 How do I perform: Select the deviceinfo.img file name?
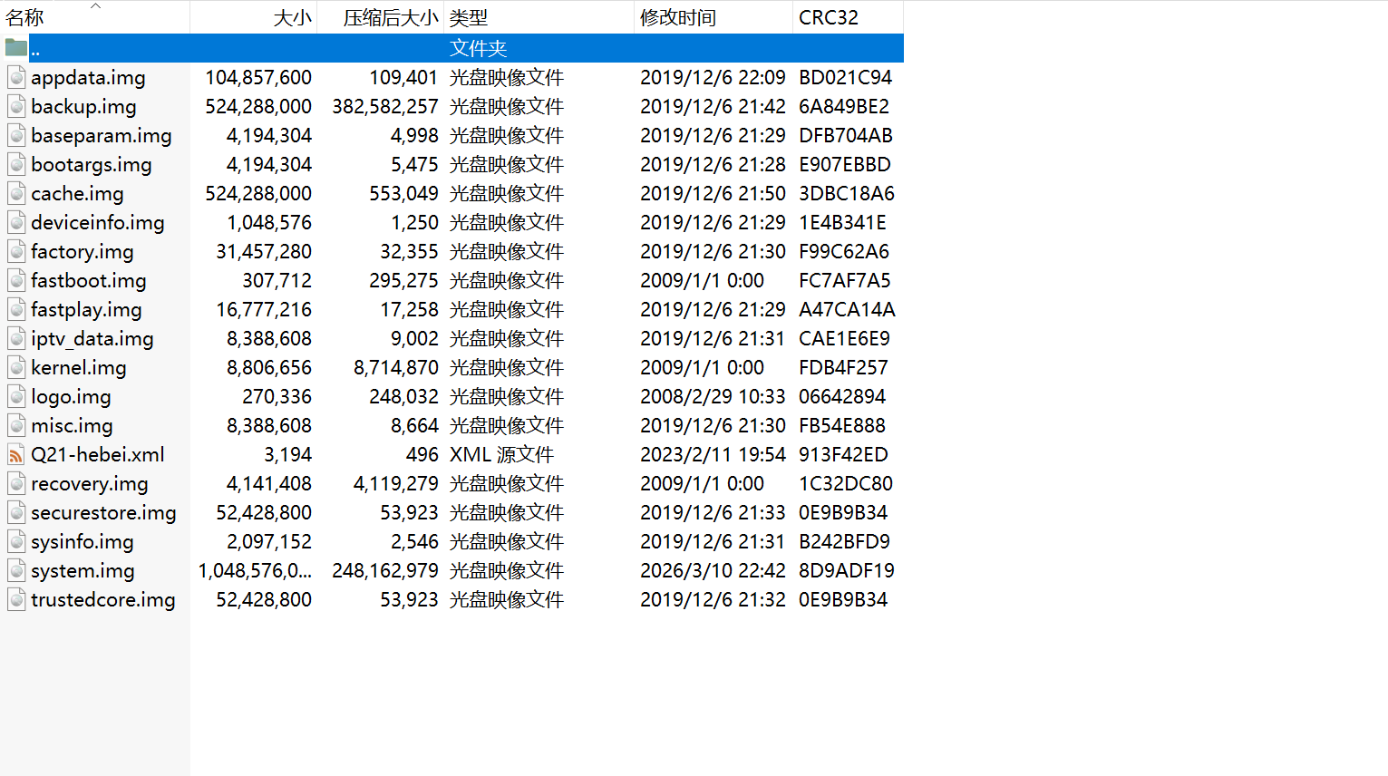click(x=98, y=222)
